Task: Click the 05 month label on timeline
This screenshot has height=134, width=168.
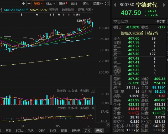Action: (x=58, y=126)
